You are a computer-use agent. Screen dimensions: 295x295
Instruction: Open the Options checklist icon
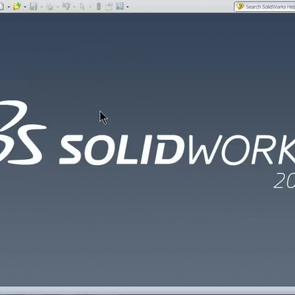pyautogui.click(x=120, y=6)
